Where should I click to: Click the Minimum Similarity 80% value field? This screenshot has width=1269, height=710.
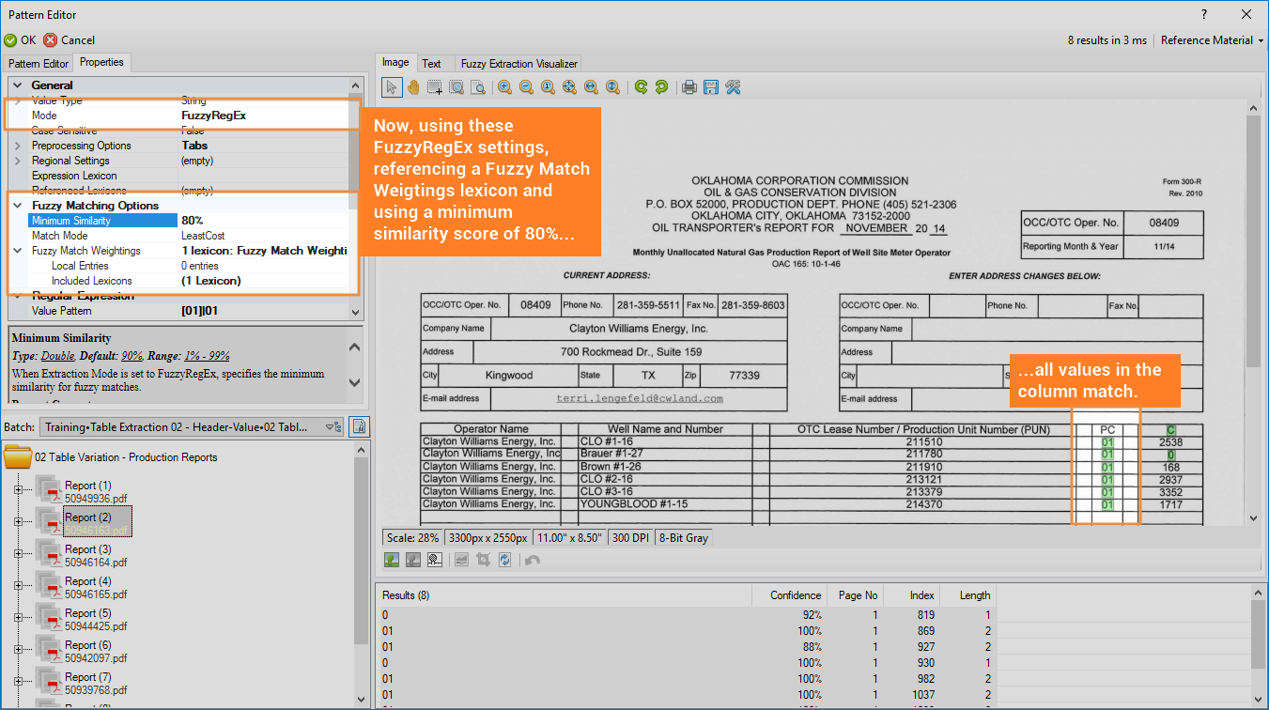click(x=263, y=221)
